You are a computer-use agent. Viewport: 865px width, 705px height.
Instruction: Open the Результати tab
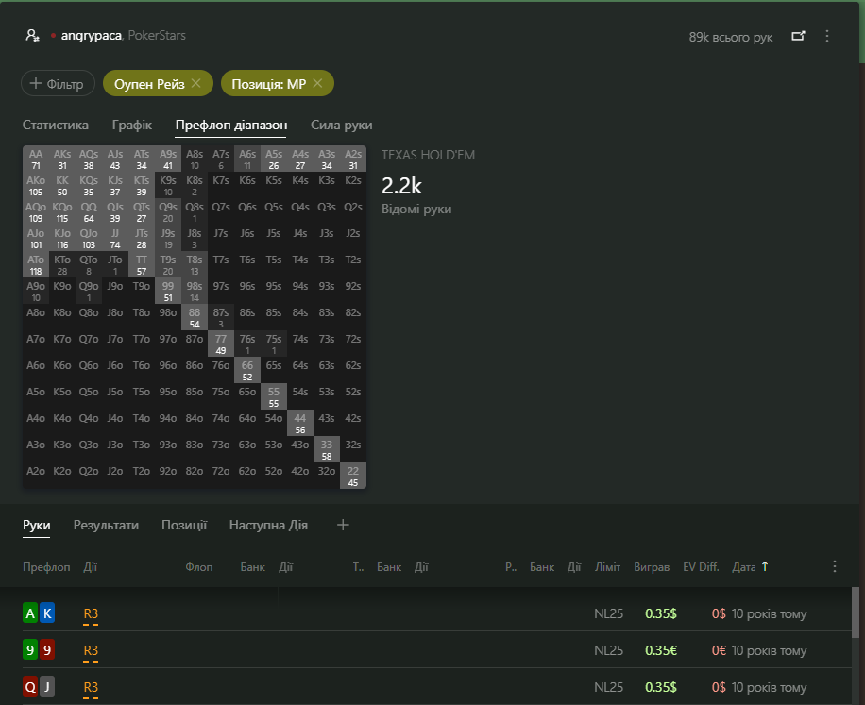[x=106, y=526]
